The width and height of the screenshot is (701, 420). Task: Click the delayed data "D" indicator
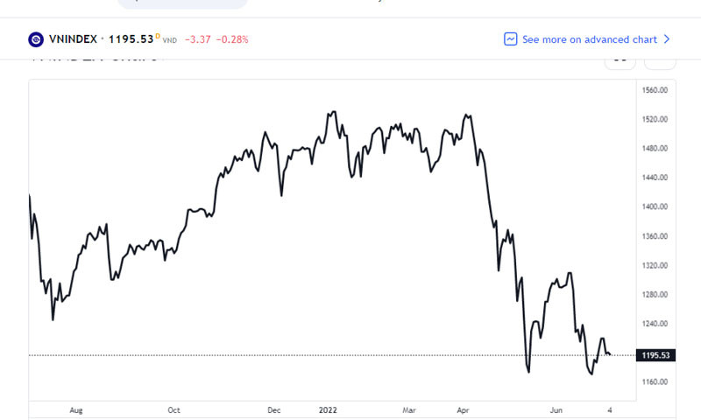coord(159,35)
